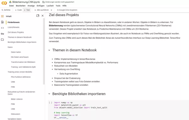Image resolution: width=189 pixels, height=120 pixels.
Task: Click the Inhalt panel title
Action: tap(9, 16)
